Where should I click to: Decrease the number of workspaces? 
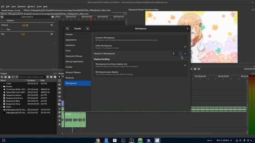point(180,54)
